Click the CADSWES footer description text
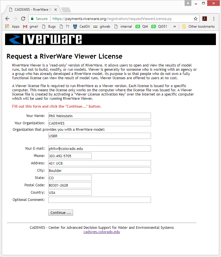 tap(102, 228)
